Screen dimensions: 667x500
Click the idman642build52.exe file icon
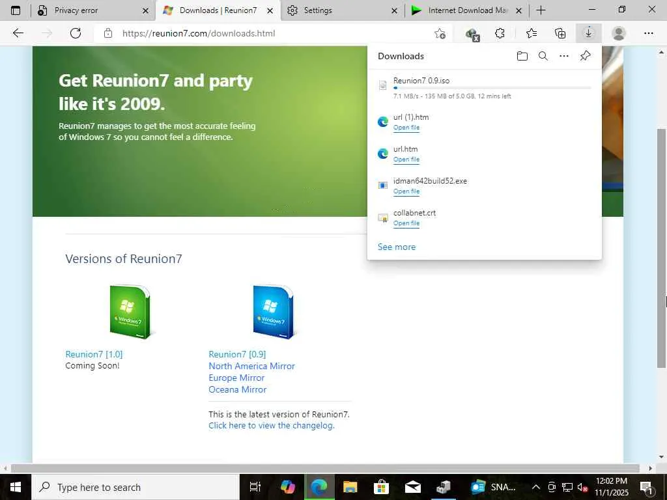[x=383, y=186]
